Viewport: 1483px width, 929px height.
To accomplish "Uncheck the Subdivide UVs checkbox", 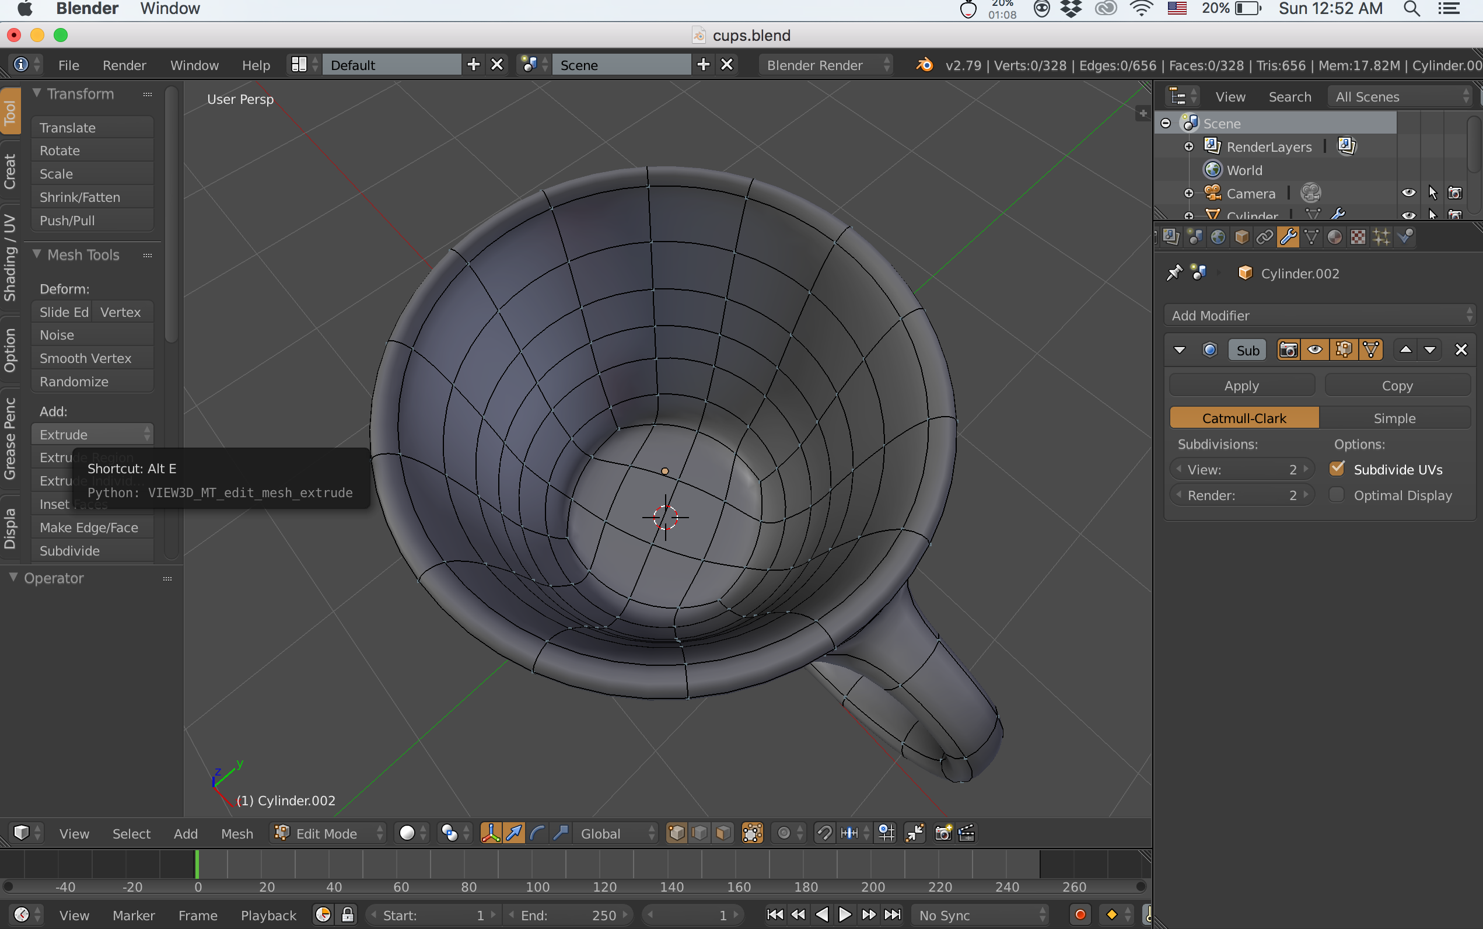I will click(x=1336, y=469).
